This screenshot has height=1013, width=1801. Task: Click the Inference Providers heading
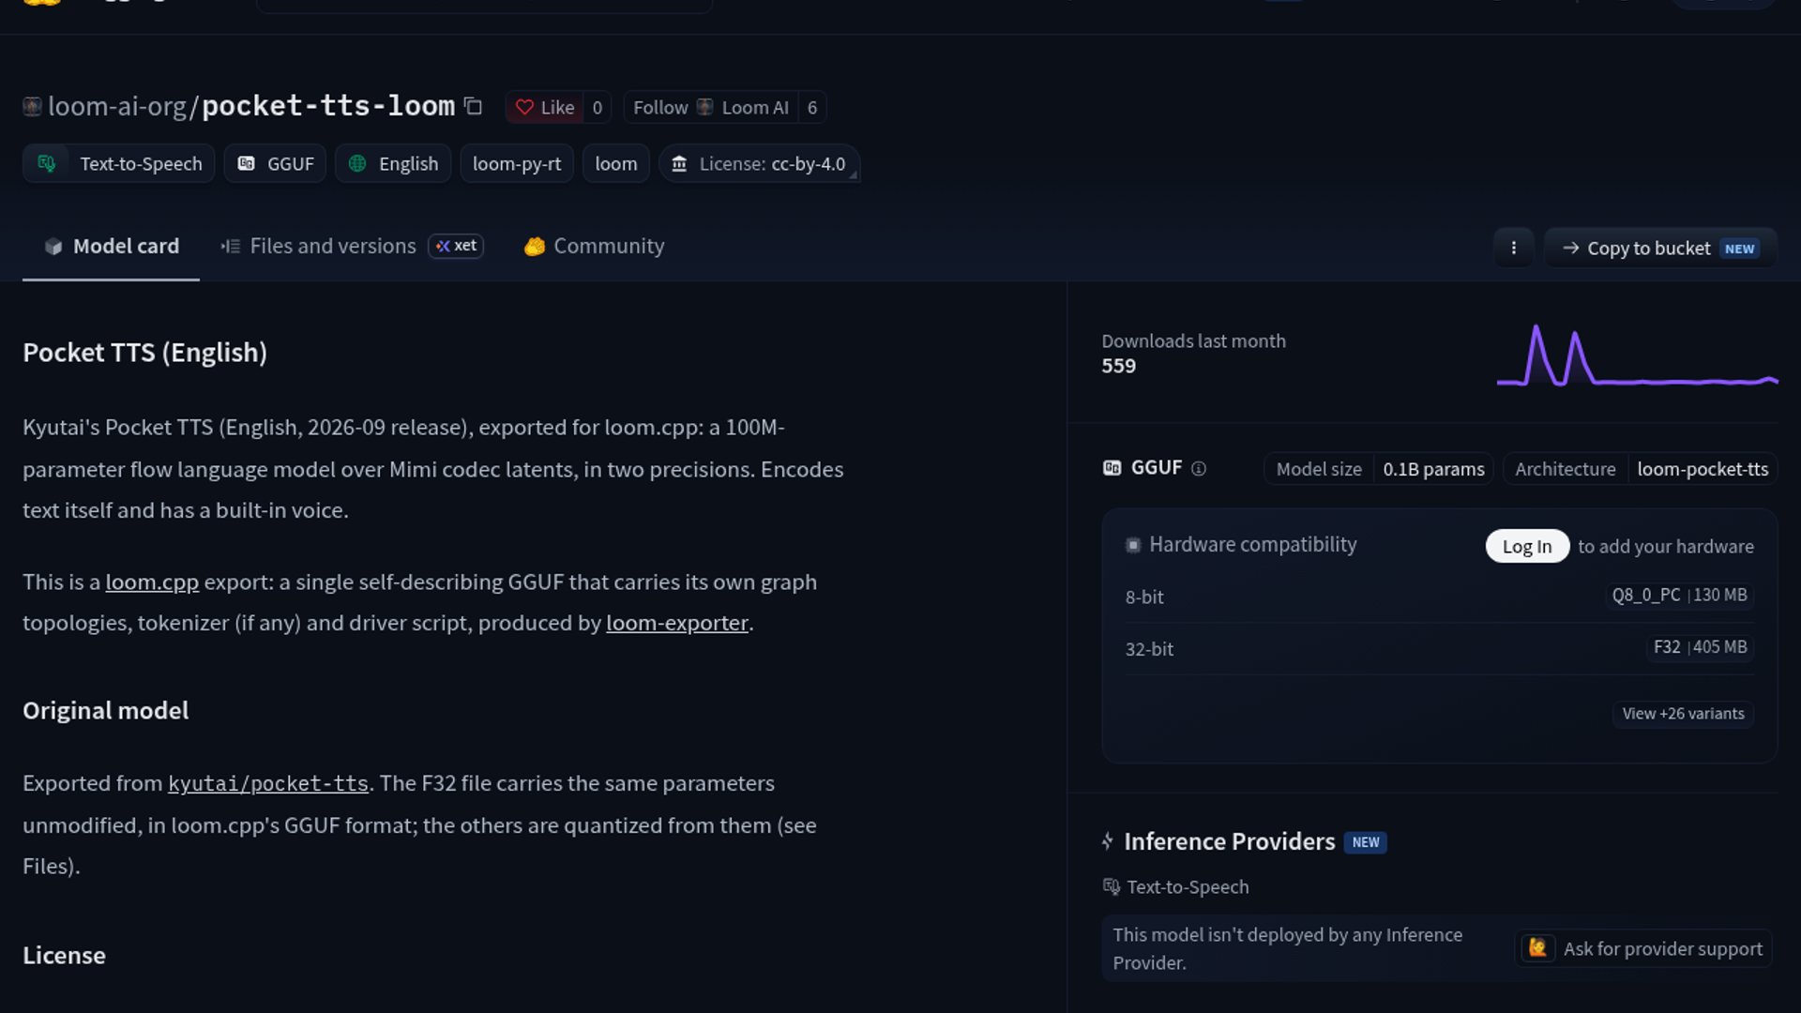1229,841
